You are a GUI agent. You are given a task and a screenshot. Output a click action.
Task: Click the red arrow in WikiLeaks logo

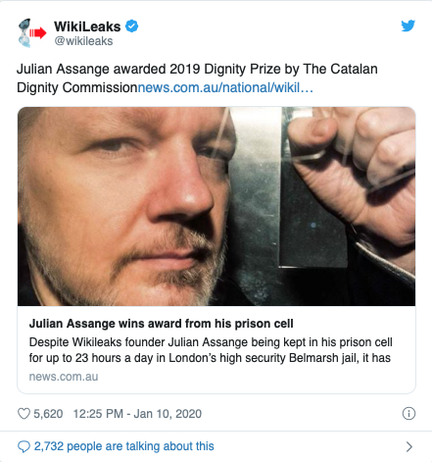pos(38,33)
